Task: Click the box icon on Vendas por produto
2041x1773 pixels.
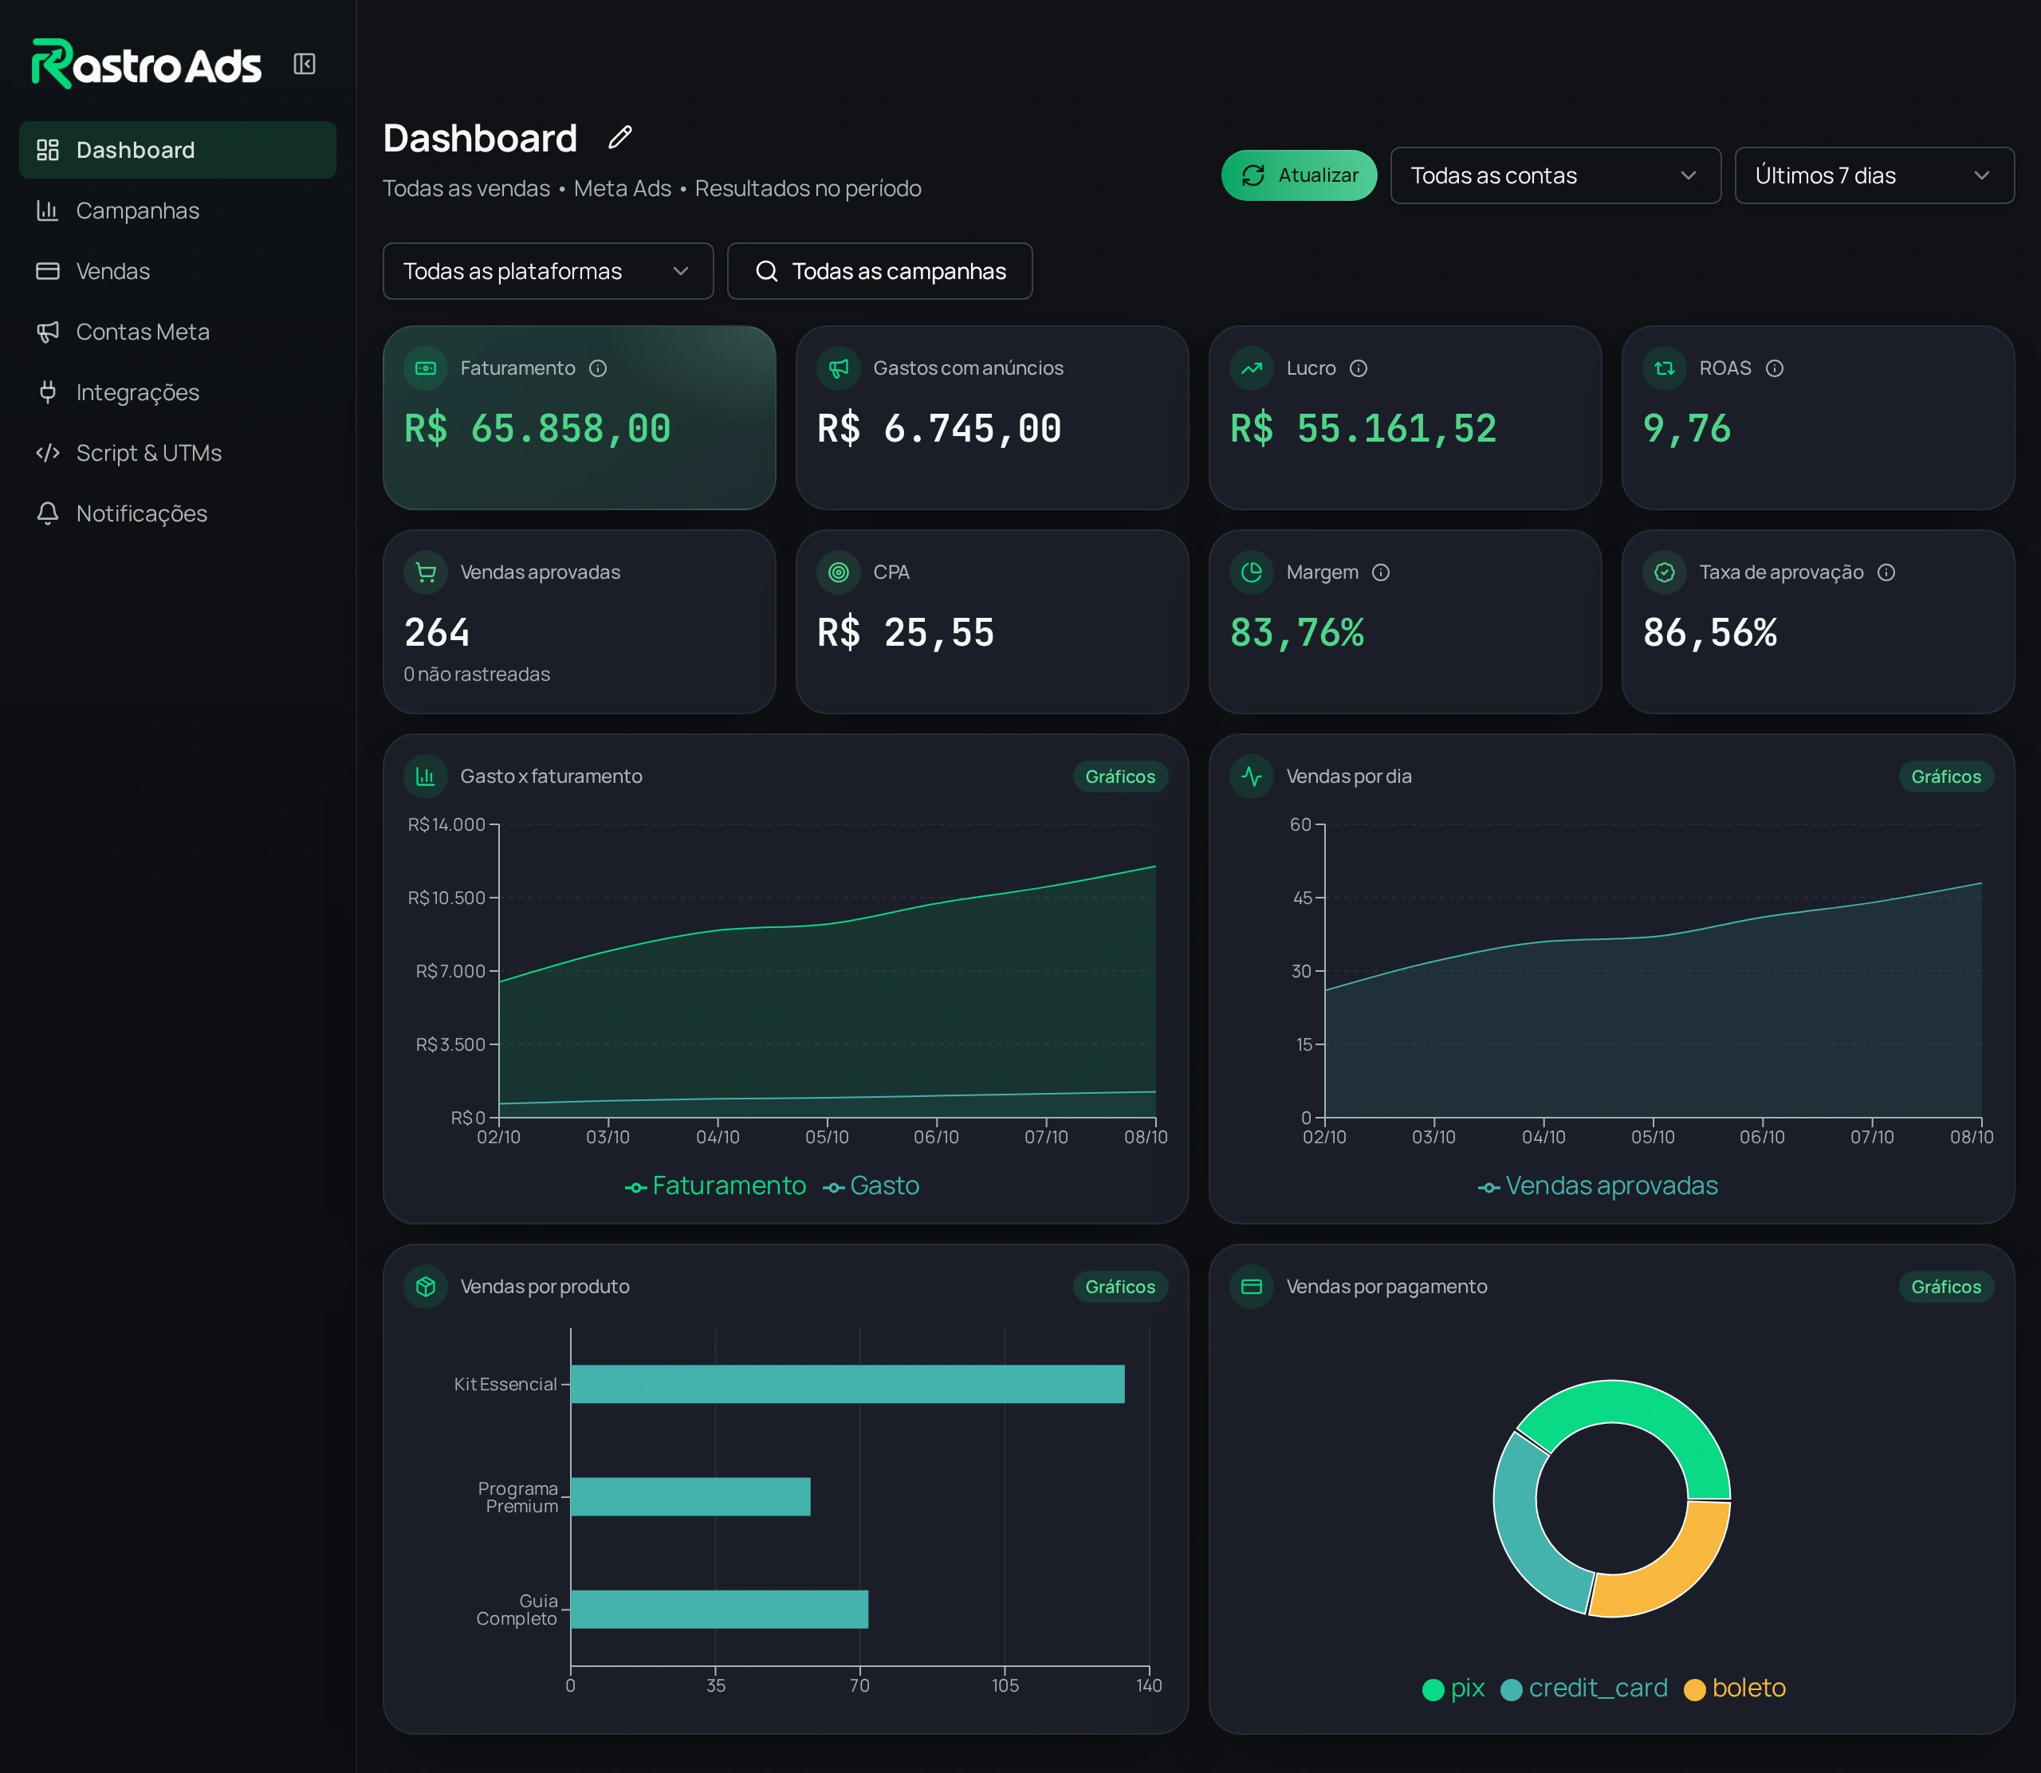Action: point(426,1286)
